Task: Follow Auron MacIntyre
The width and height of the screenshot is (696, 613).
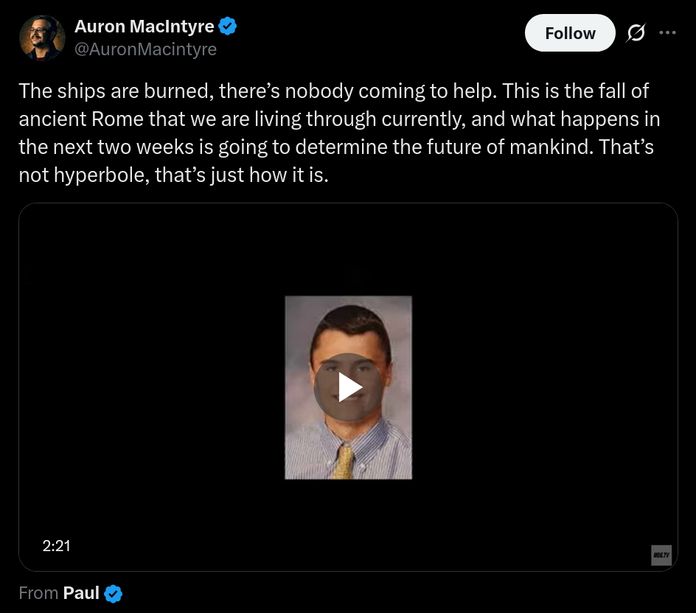Action: (x=569, y=33)
